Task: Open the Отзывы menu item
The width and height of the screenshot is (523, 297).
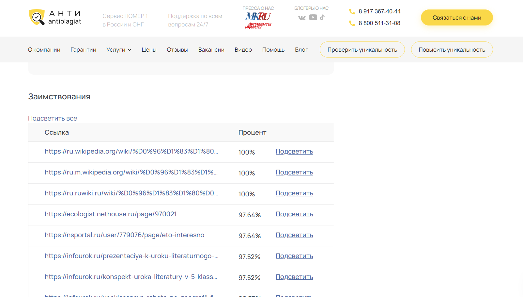Action: [177, 50]
